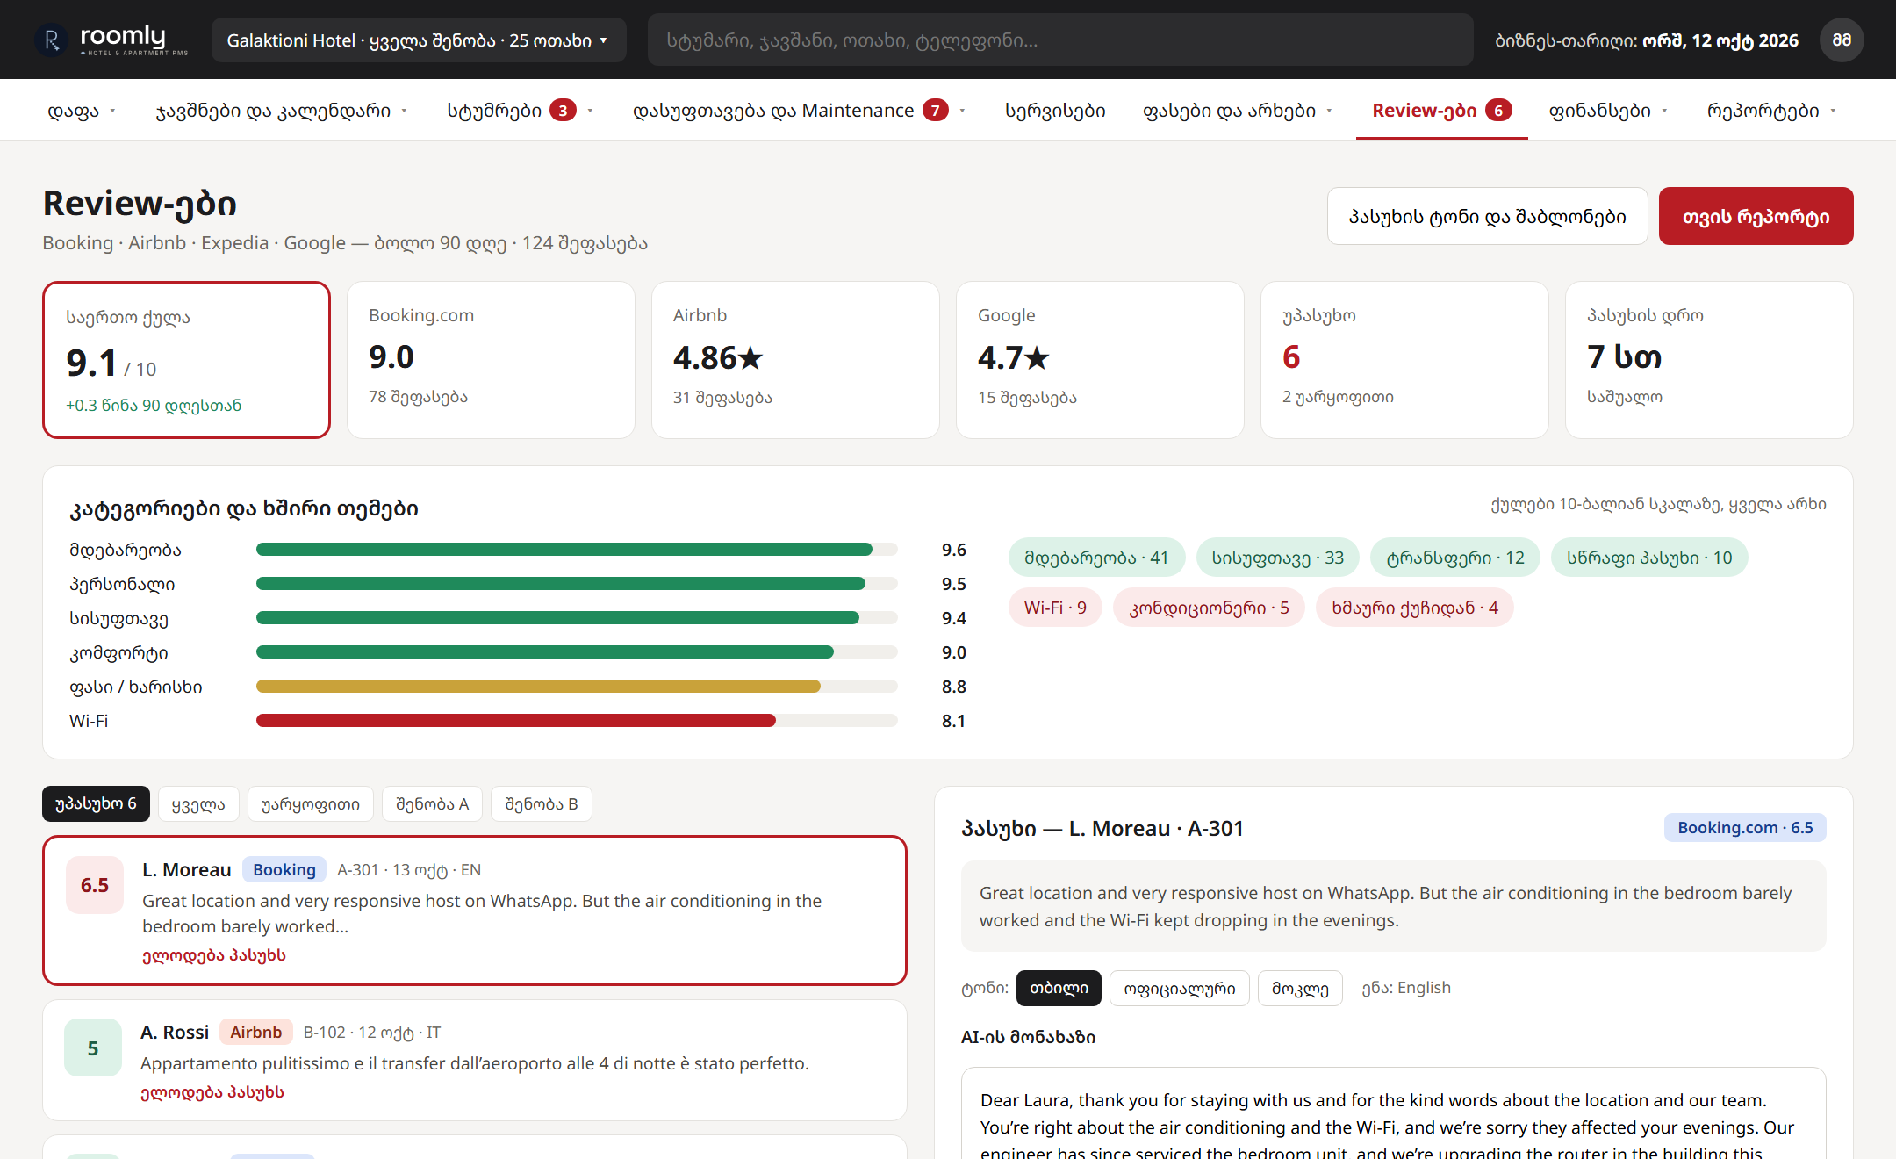1896x1159 pixels.
Task: Open Galaktioni Hotel property selector dropdown
Action: coord(418,40)
